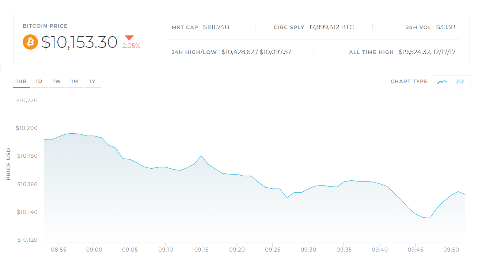Switch to candlestick chart type icon
Image resolution: width=478 pixels, height=268 pixels.
[x=460, y=82]
